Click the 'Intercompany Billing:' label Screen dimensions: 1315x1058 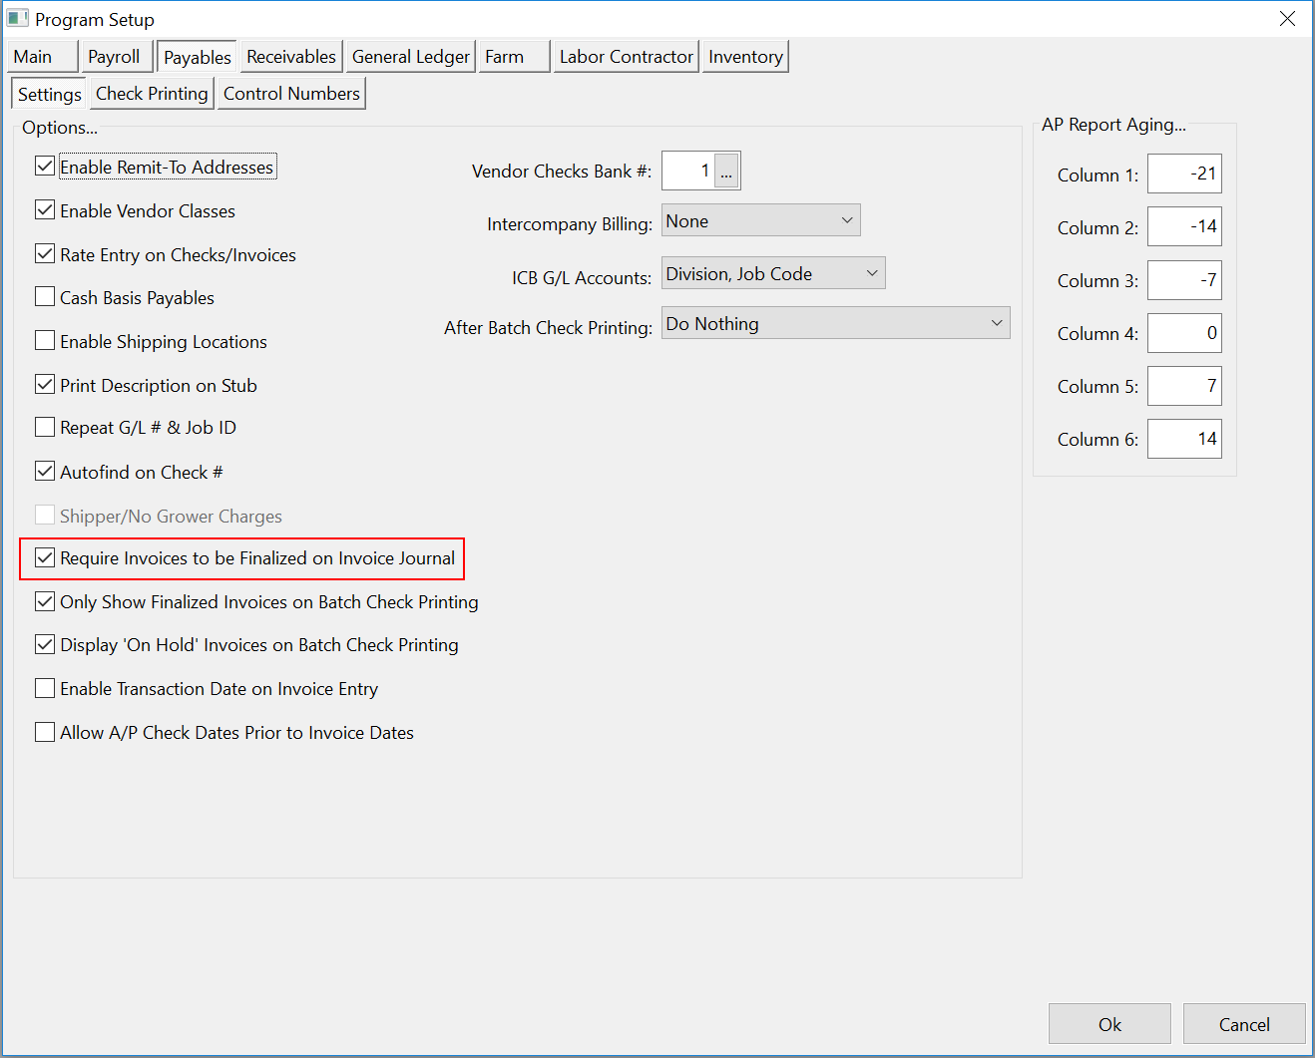pos(570,224)
